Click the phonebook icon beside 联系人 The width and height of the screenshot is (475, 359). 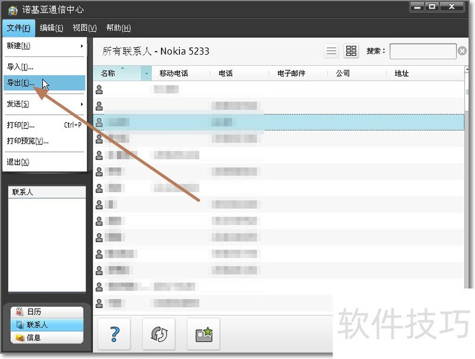pos(20,325)
